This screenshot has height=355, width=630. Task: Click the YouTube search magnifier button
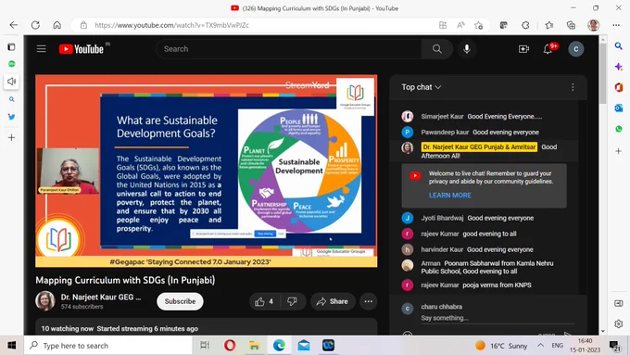point(437,49)
